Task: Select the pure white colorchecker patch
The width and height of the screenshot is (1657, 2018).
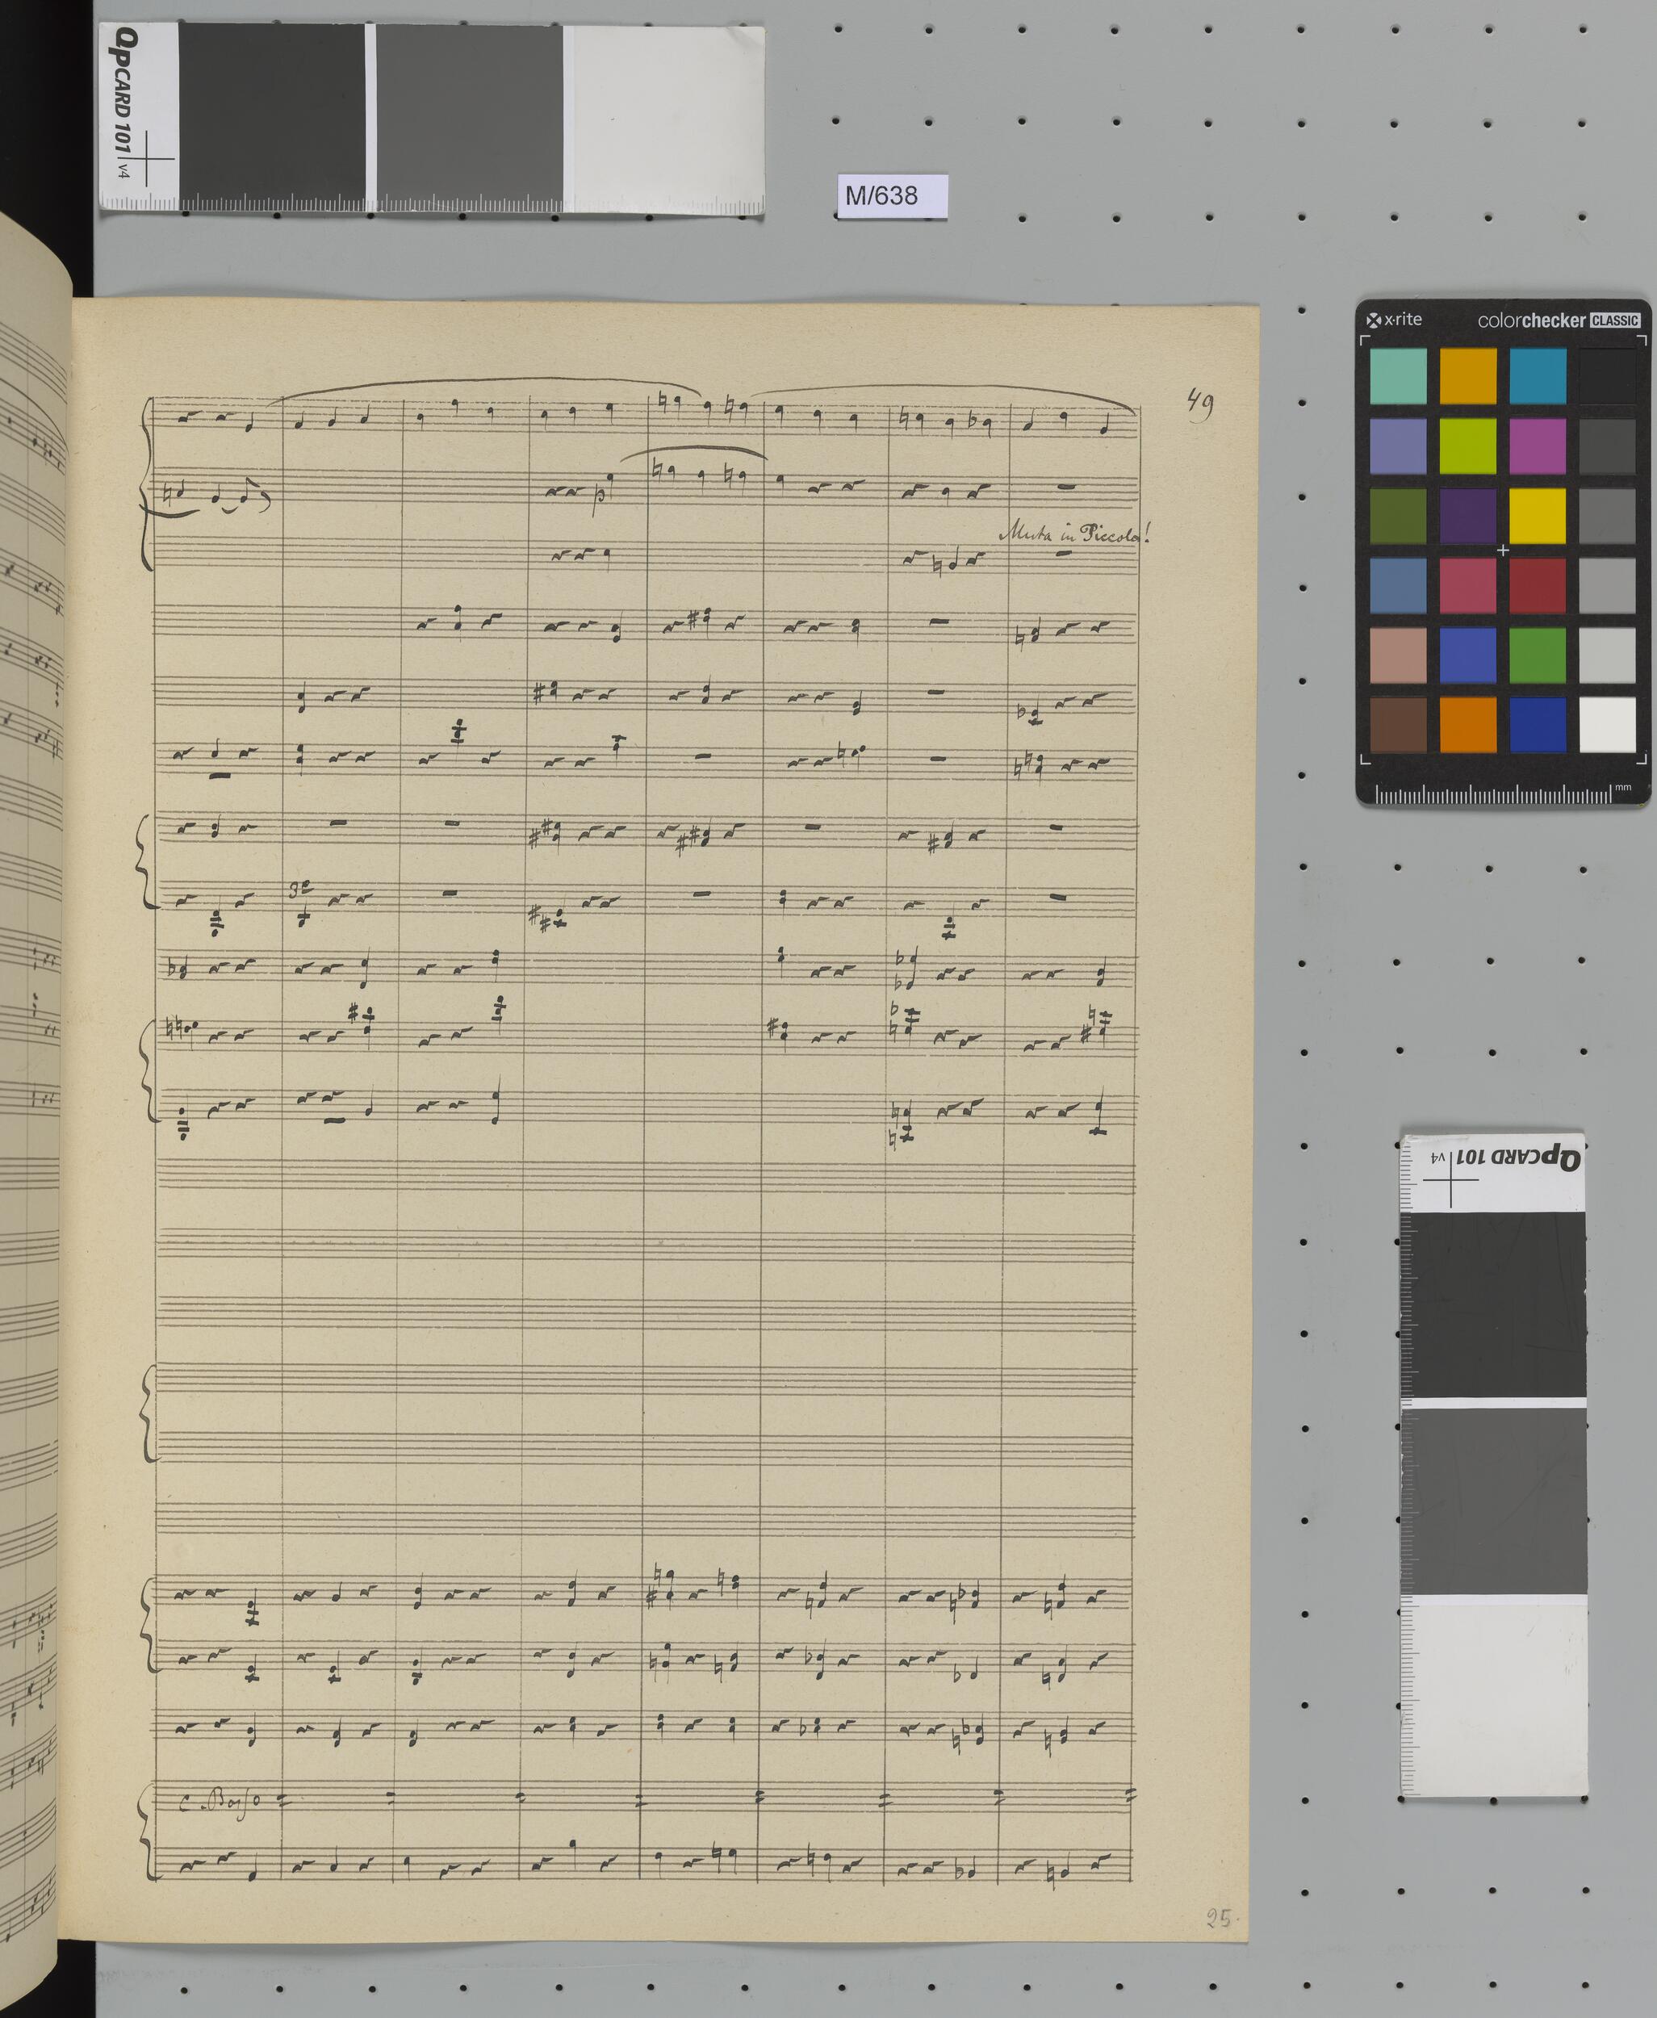Action: click(1608, 725)
